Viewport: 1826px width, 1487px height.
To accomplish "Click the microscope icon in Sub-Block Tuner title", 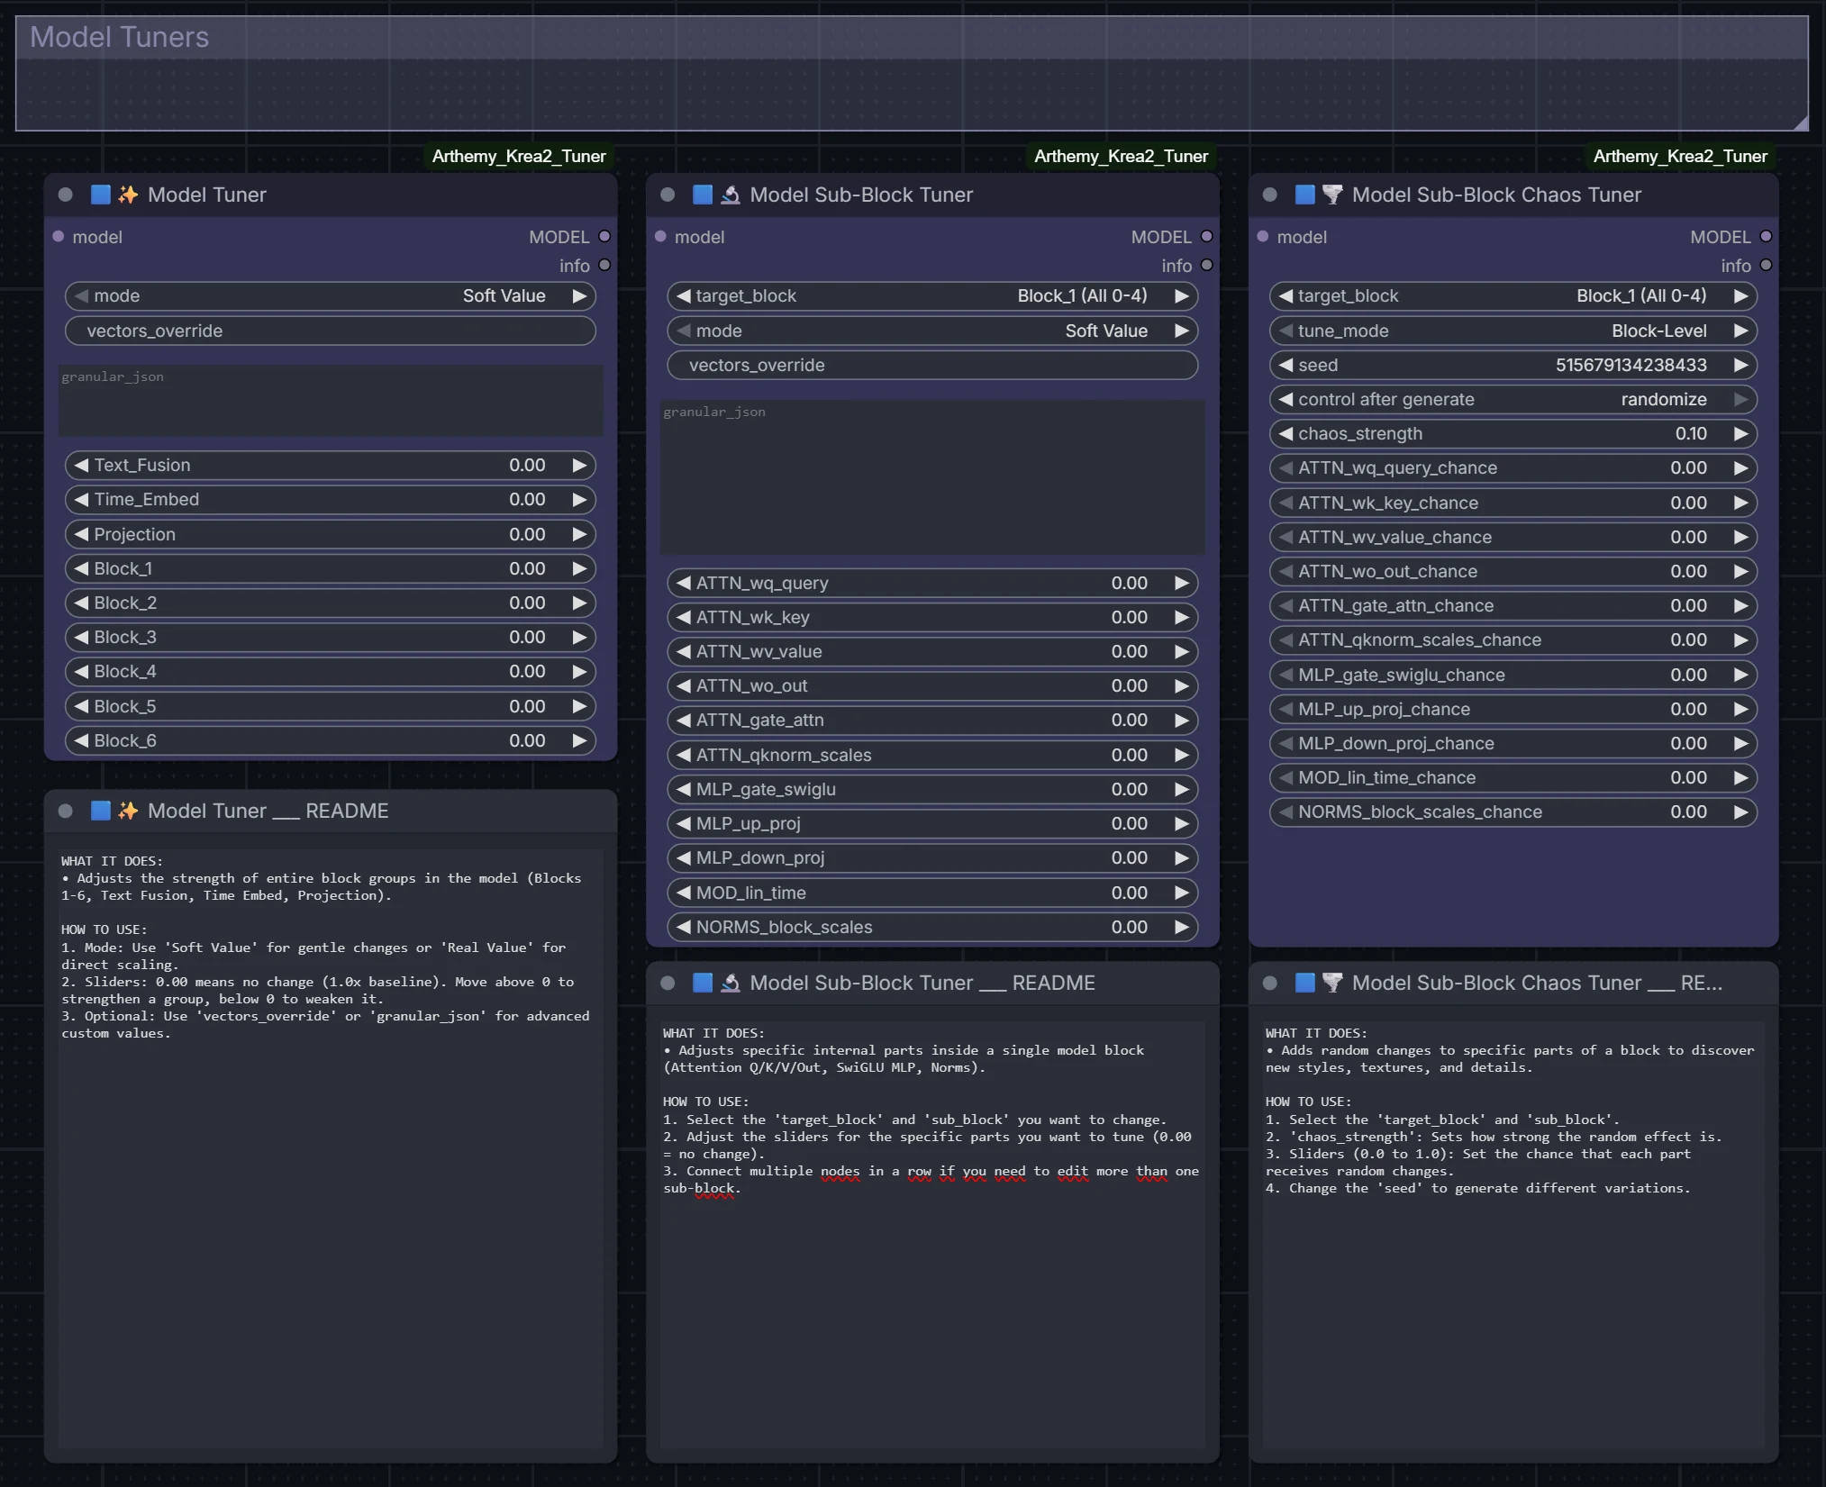I will click(731, 195).
